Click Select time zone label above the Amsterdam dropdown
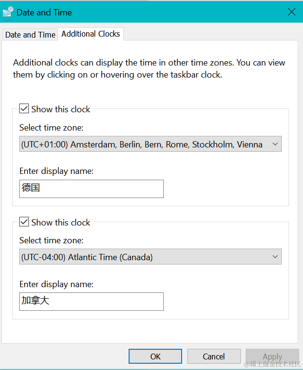303x370 pixels. [52, 128]
